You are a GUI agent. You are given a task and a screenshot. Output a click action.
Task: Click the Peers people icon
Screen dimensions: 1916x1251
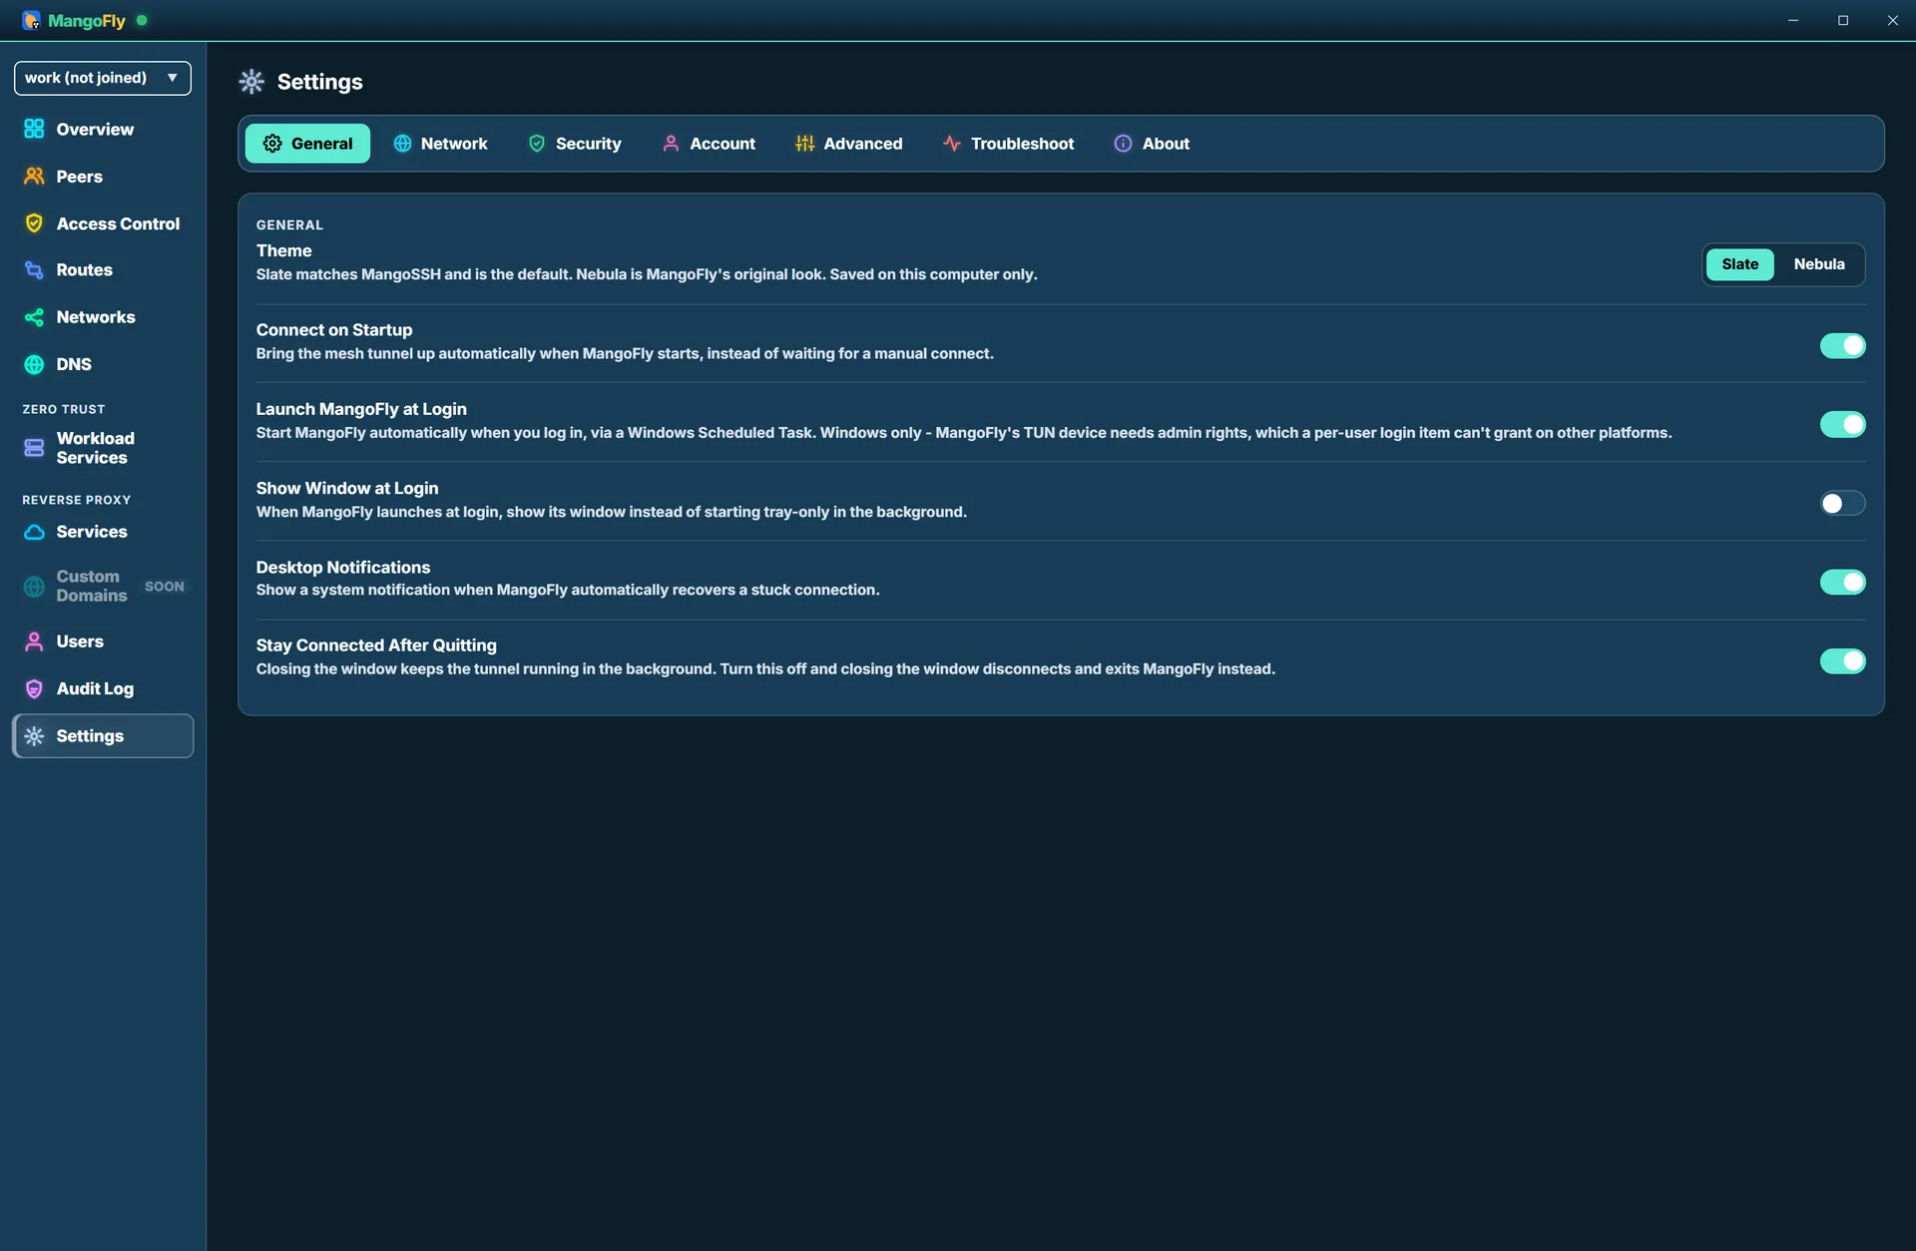click(x=34, y=177)
